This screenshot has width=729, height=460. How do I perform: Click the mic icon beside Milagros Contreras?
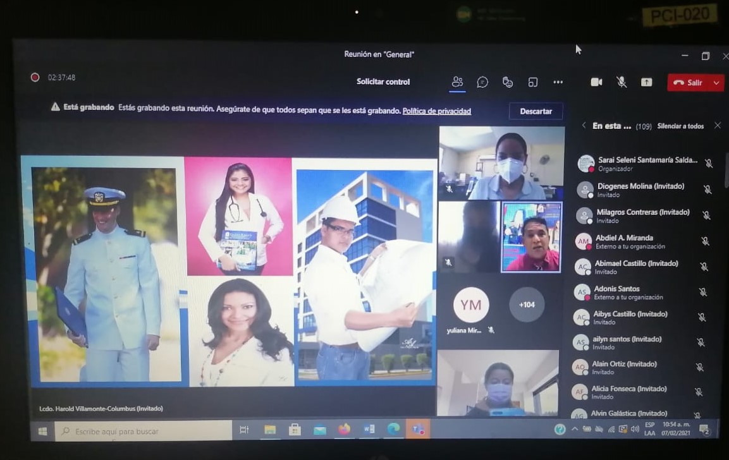pyautogui.click(x=706, y=215)
